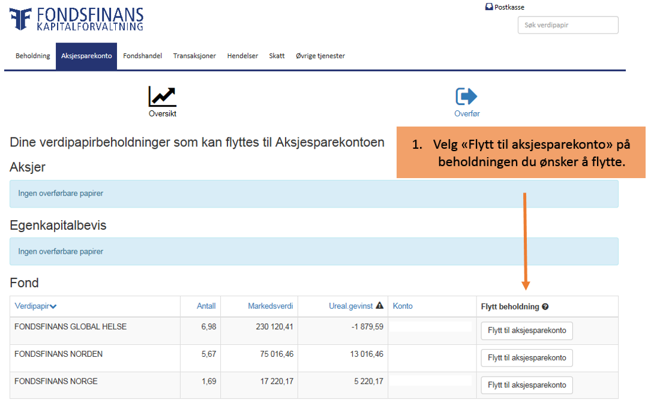Image resolution: width=654 pixels, height=412 pixels.
Task: Move FONDSFINANS NORGE to aksjesparekonto
Action: (x=526, y=385)
